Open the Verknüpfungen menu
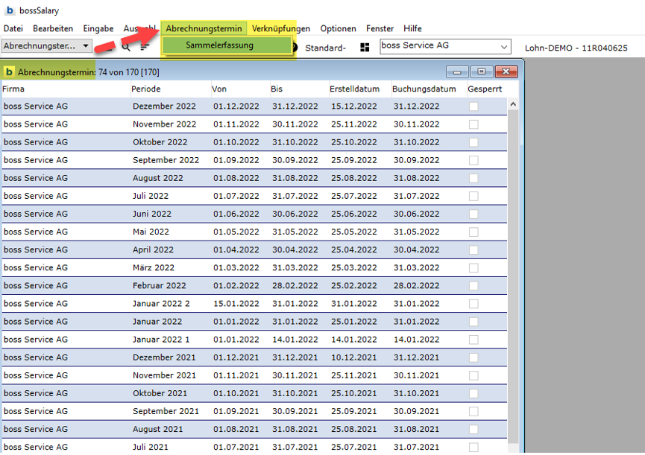Image resolution: width=645 pixels, height=455 pixels. click(x=280, y=28)
